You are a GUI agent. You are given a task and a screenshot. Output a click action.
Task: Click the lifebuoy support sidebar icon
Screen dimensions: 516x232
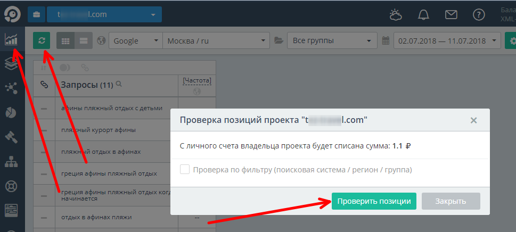point(11,186)
